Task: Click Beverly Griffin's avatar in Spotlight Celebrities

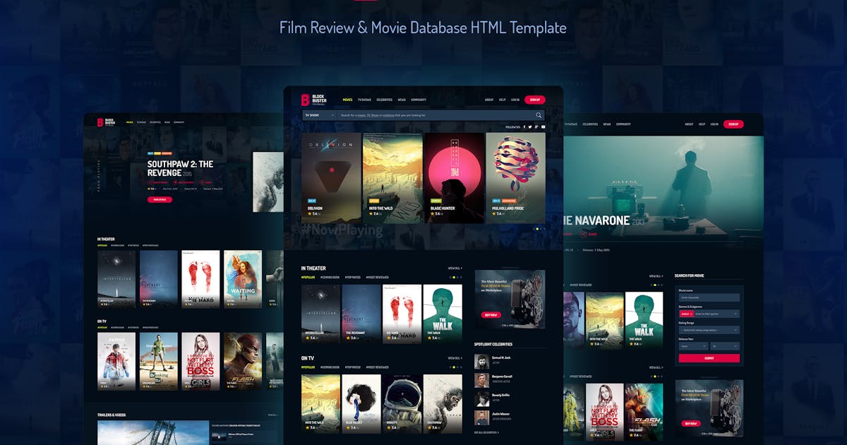Action: [481, 399]
